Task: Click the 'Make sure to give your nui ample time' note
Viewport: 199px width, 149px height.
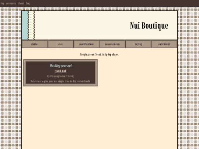Action: 60,81
